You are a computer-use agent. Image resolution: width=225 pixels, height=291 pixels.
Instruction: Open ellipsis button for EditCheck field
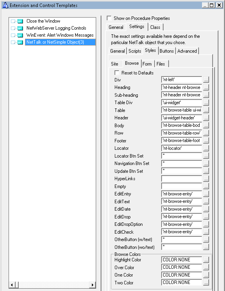(206, 232)
